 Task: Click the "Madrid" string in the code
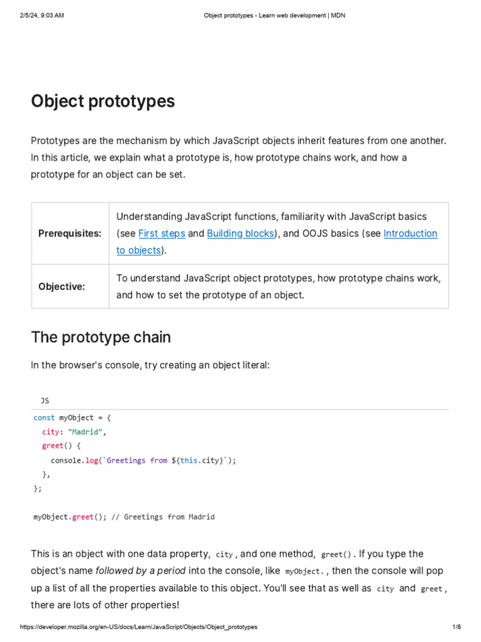click(86, 432)
